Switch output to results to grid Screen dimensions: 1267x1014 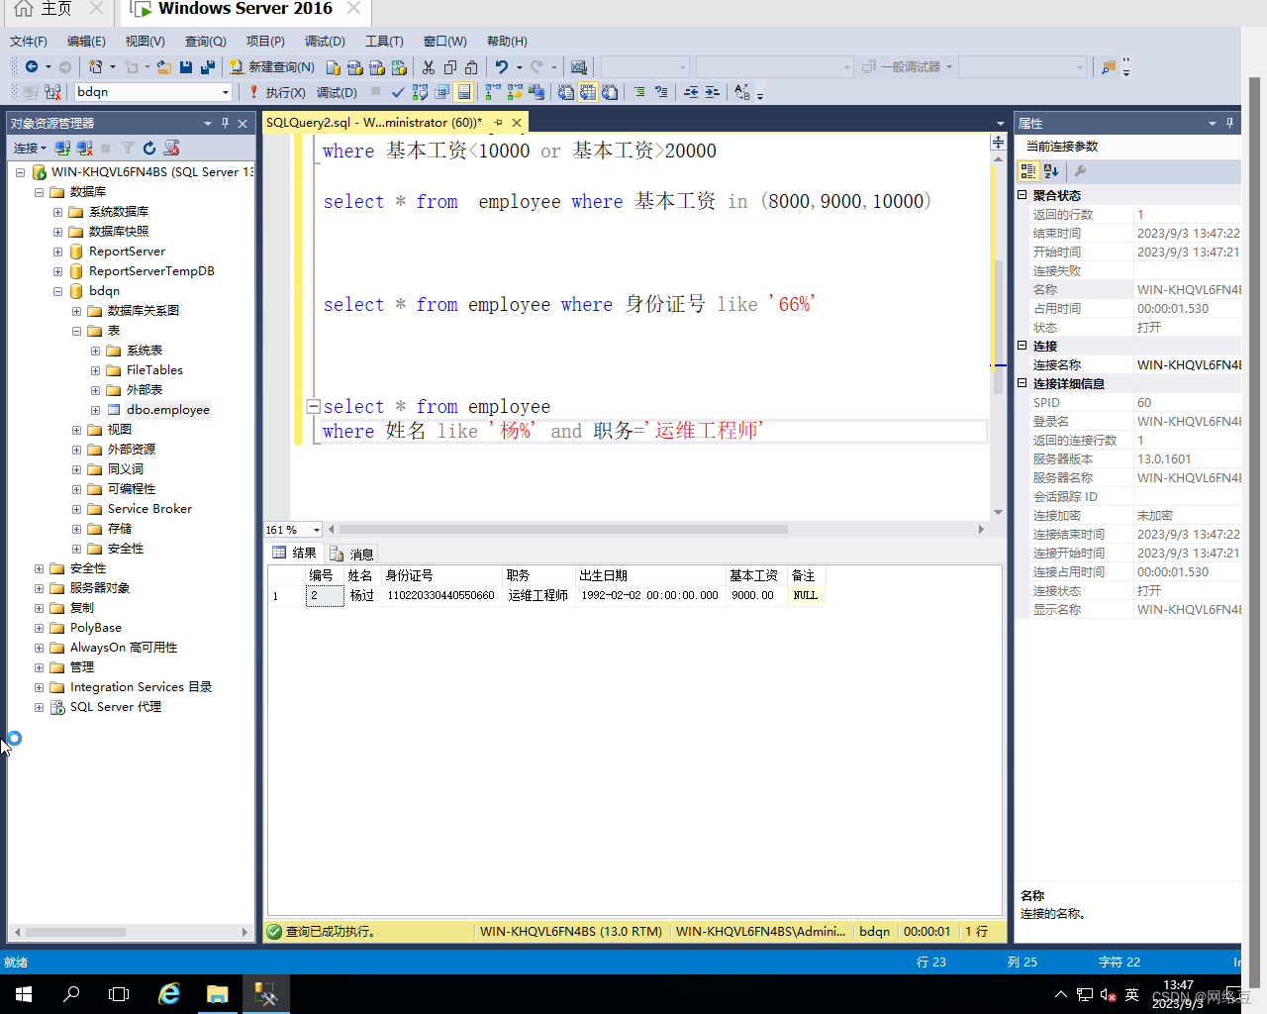pos(588,92)
